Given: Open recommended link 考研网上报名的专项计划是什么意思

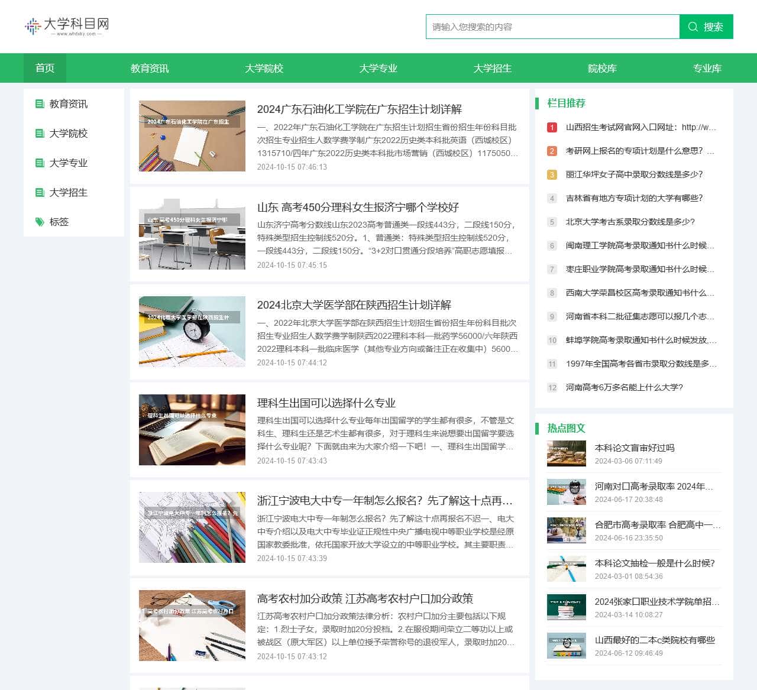Looking at the screenshot, I should point(641,151).
